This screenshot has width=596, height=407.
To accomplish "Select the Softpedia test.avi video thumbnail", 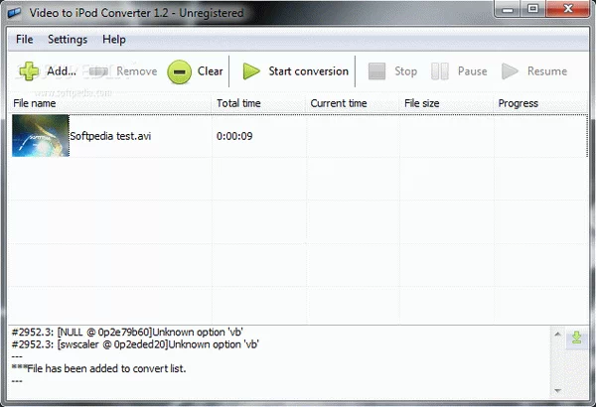I will (41, 136).
